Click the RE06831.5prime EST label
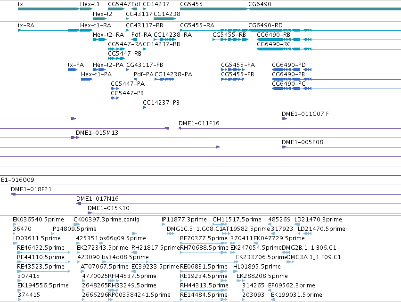Screen dimensions: 401x302 [x=204, y=267]
